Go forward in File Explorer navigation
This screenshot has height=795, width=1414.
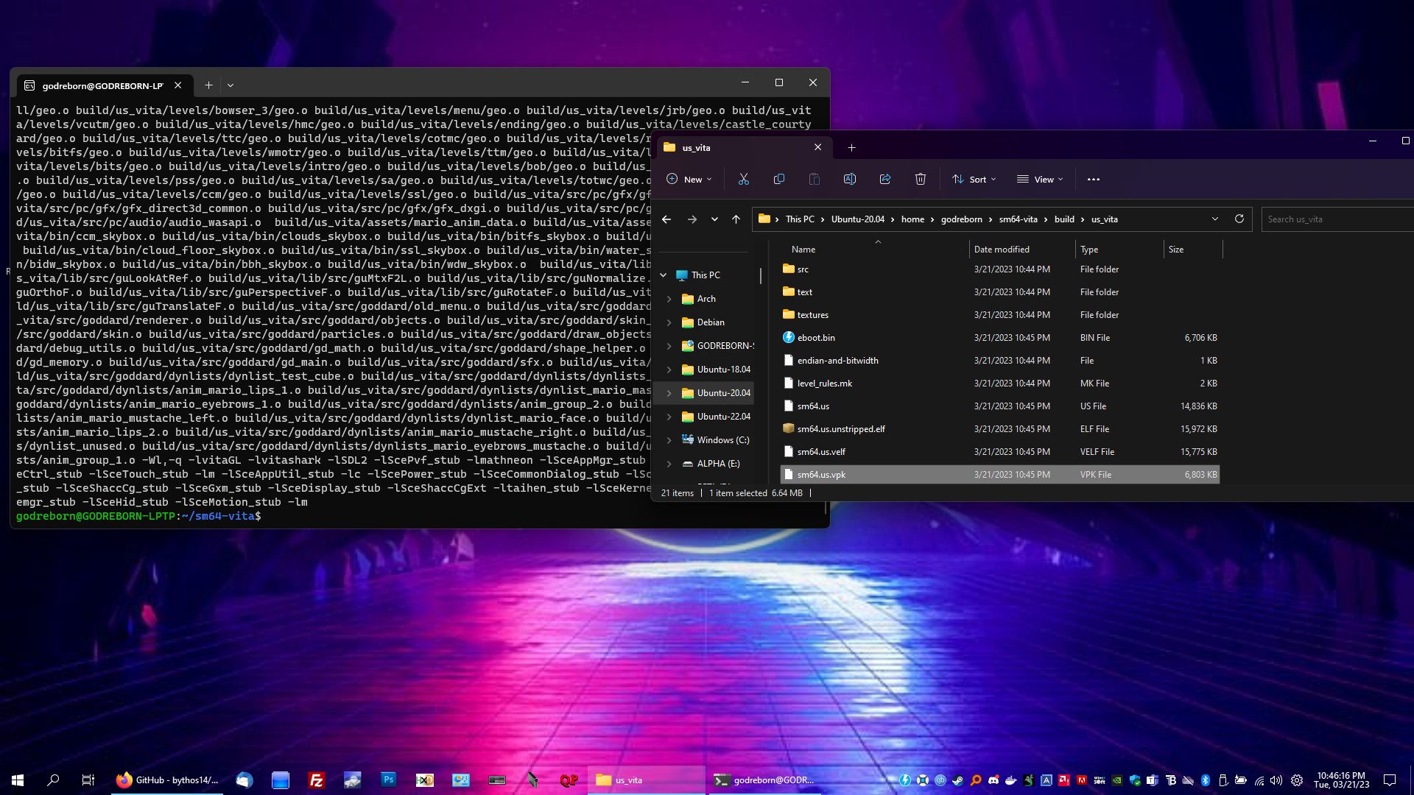click(x=692, y=219)
